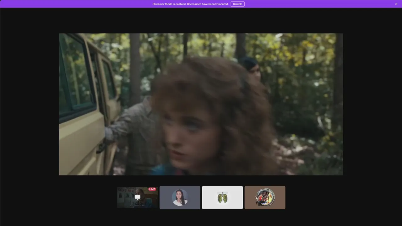
Task: Select participant tile with woman avatar
Action: click(x=180, y=197)
